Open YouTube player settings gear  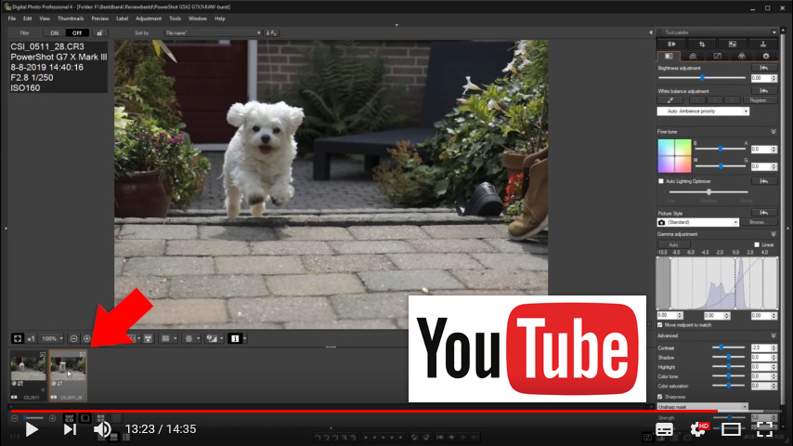(697, 429)
